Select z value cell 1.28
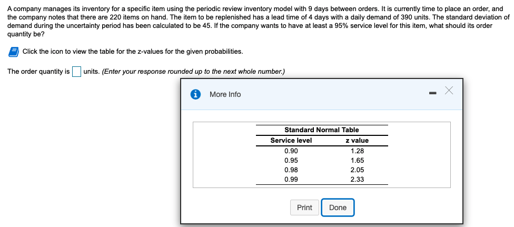This screenshot has width=514, height=227. pos(357,151)
